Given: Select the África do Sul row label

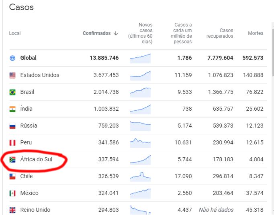Looking at the screenshot, I should 36,160.
